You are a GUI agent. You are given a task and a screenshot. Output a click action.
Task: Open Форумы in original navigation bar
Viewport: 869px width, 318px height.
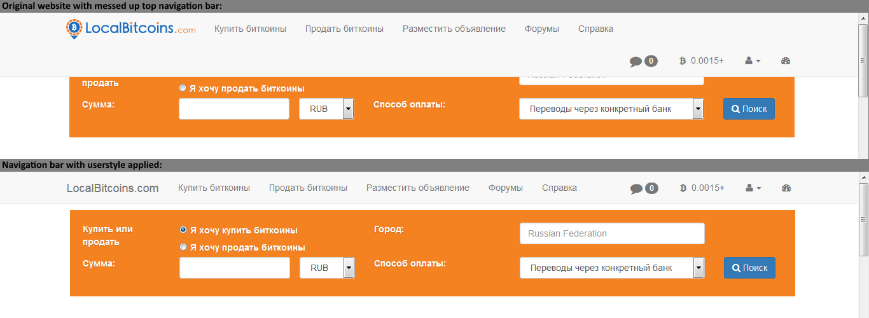(542, 29)
